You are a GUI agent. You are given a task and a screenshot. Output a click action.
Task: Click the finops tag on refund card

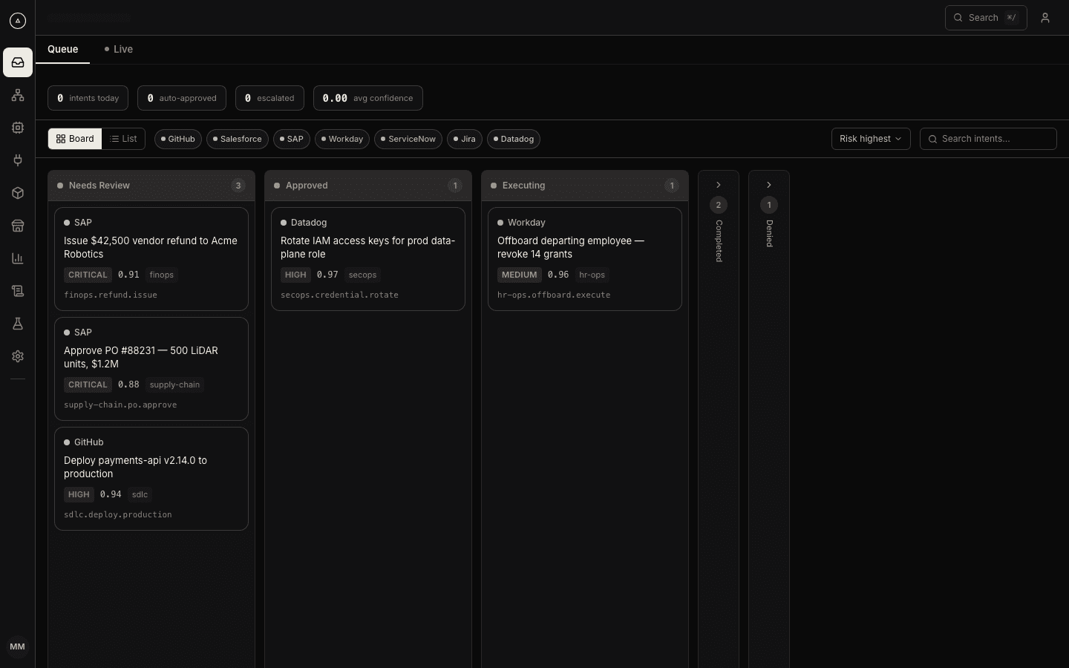tap(161, 275)
